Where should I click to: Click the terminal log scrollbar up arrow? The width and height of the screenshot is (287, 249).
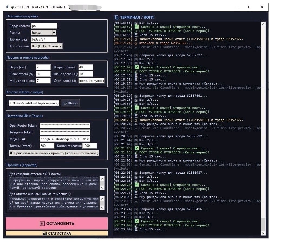[263, 24]
